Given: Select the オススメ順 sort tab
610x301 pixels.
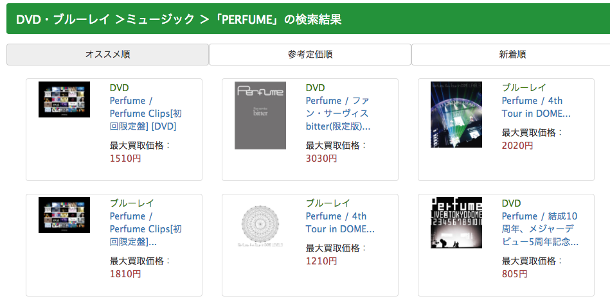Looking at the screenshot, I should click(x=107, y=55).
